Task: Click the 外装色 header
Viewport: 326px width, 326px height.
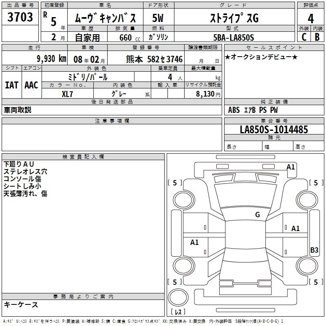Action: [x=97, y=68]
